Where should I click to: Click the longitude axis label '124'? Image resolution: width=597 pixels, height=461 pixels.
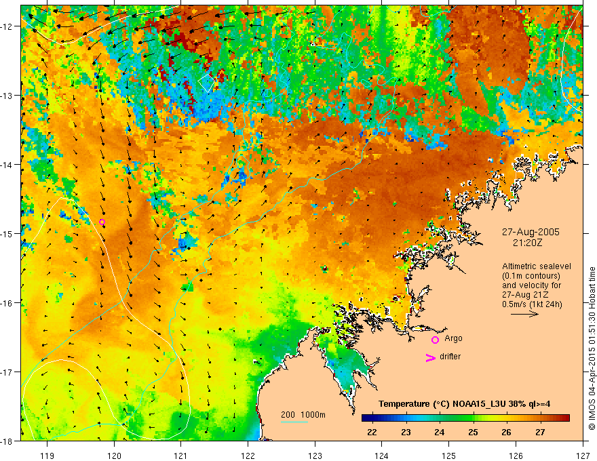pos(382,456)
